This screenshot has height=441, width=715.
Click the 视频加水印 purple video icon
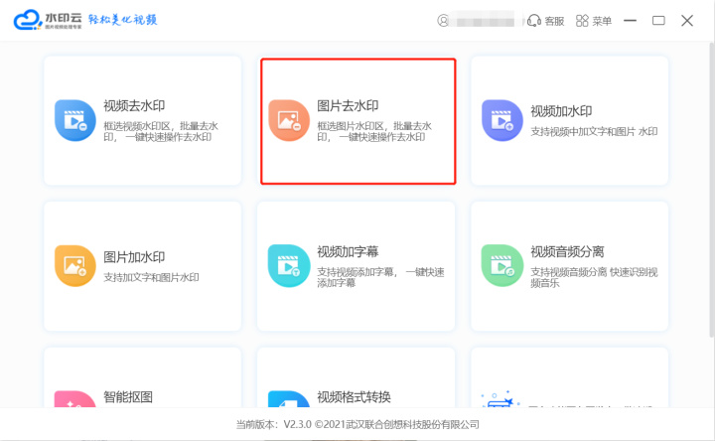tap(502, 120)
